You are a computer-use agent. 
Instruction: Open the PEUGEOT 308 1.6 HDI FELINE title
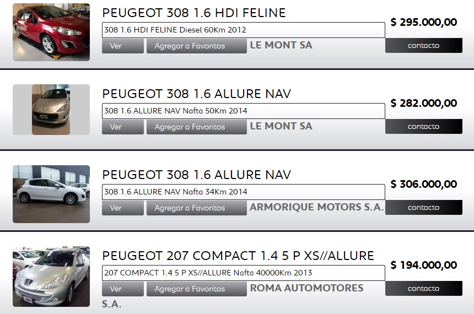point(194,13)
